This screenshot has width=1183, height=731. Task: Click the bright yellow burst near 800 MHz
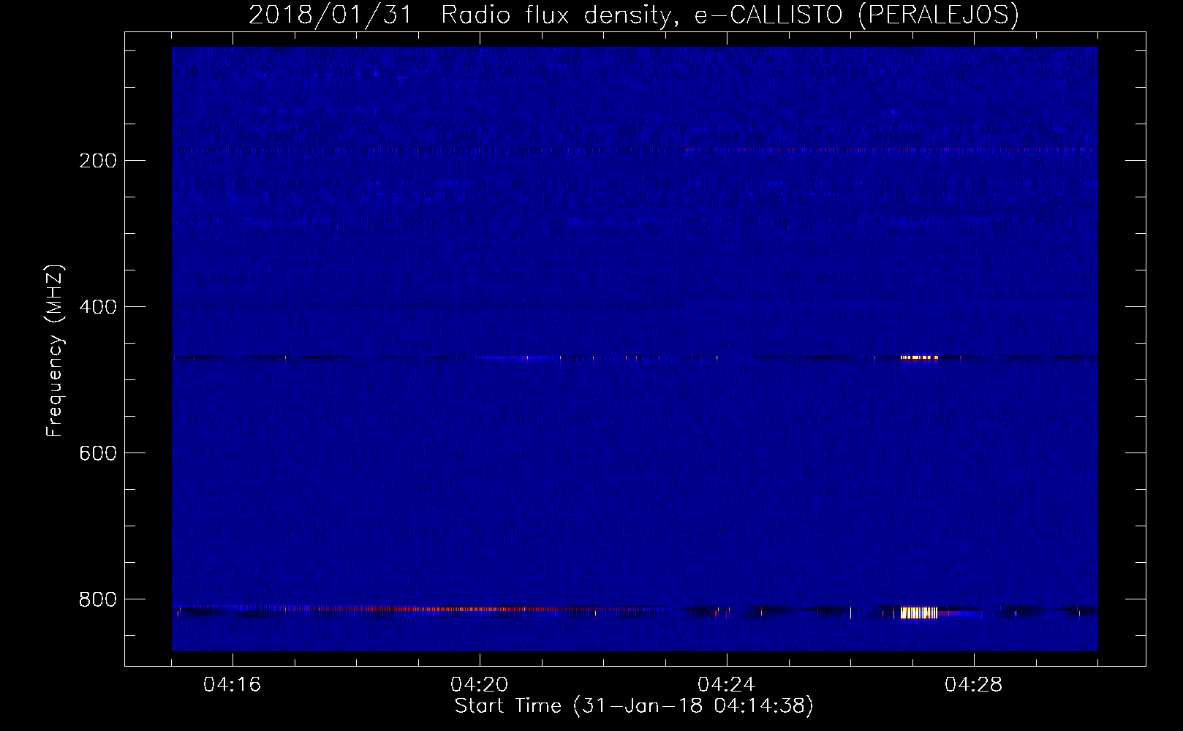point(918,613)
